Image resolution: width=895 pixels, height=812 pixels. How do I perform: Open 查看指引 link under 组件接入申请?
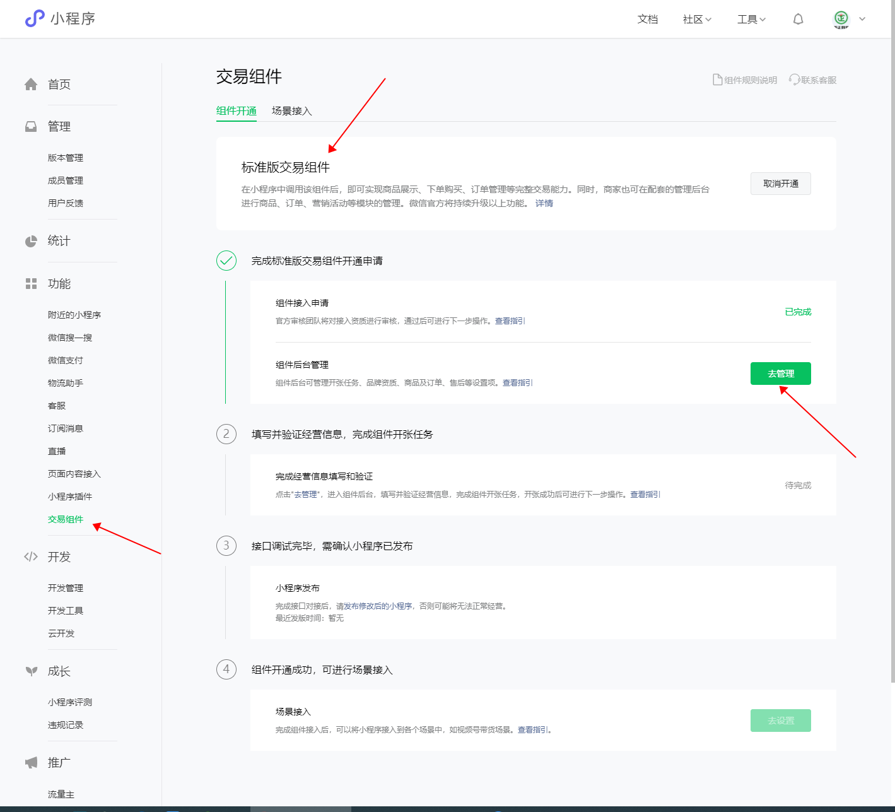pyautogui.click(x=510, y=321)
